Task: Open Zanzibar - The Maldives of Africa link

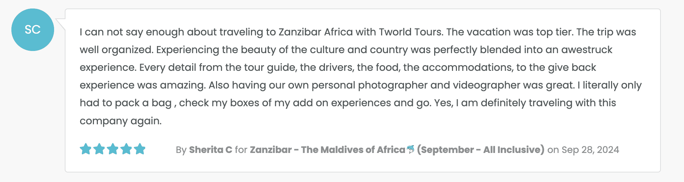Action: 327,150
